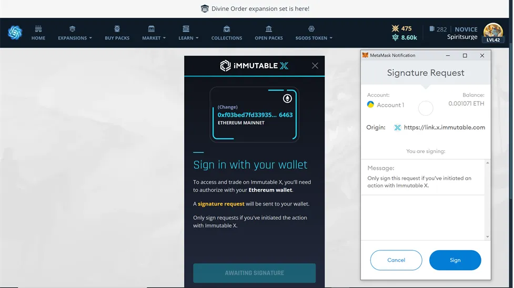514x288 pixels.
Task: Click the Cancel button in MetaMask
Action: pos(396,260)
